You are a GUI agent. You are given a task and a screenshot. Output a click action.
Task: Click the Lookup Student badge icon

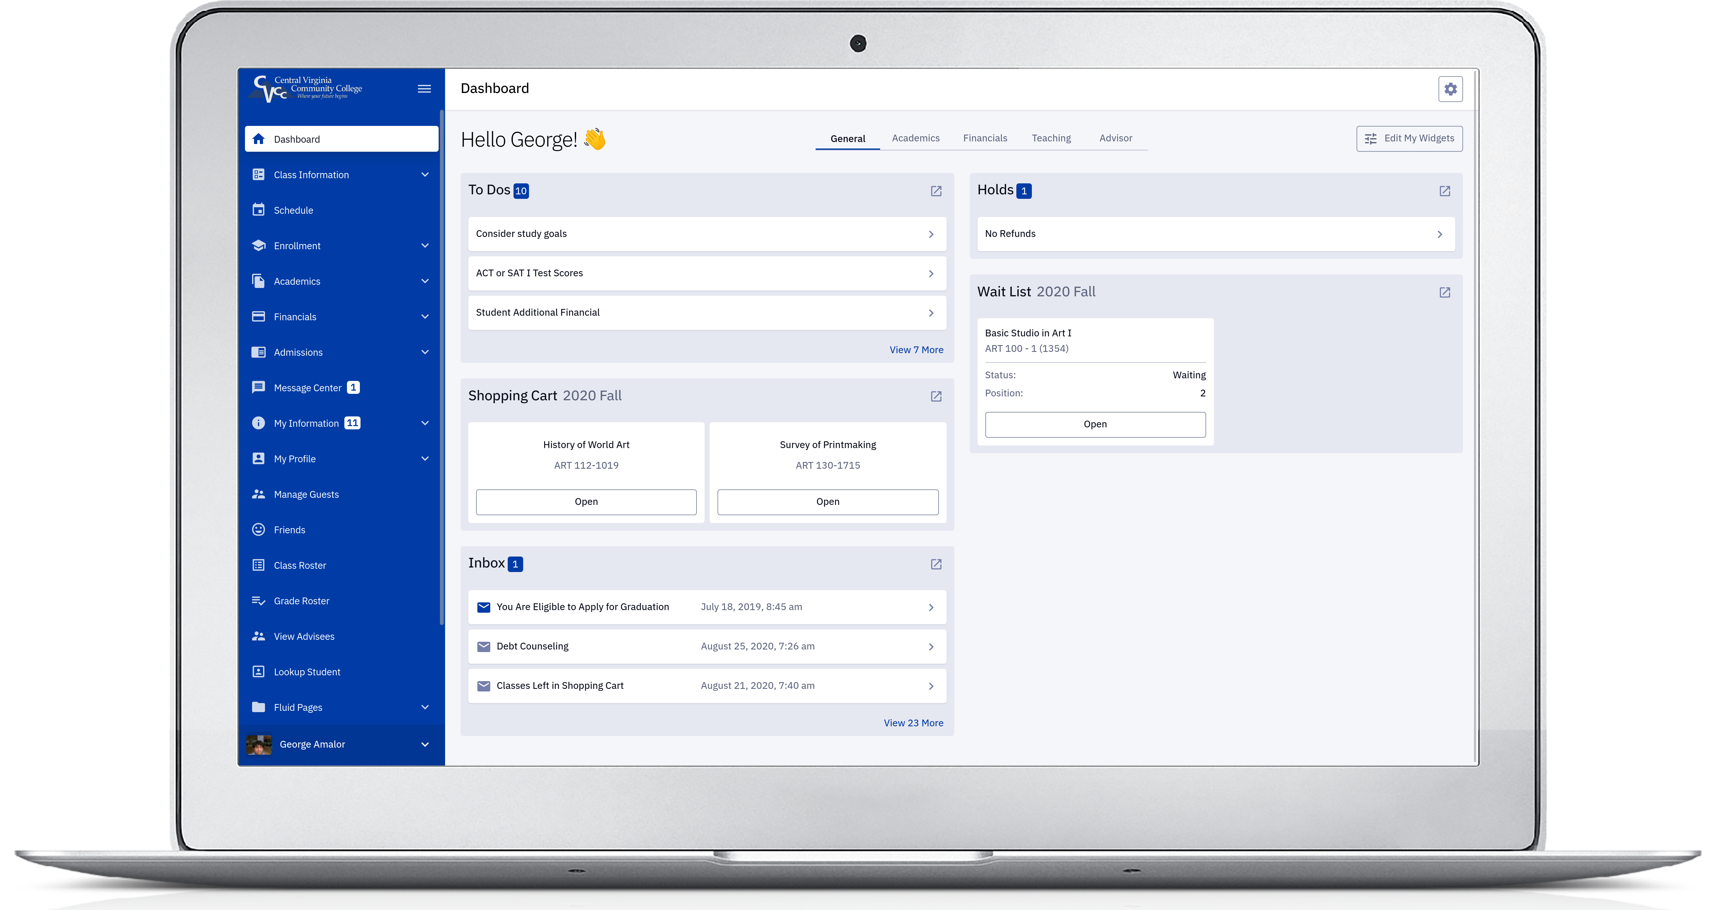[258, 672]
